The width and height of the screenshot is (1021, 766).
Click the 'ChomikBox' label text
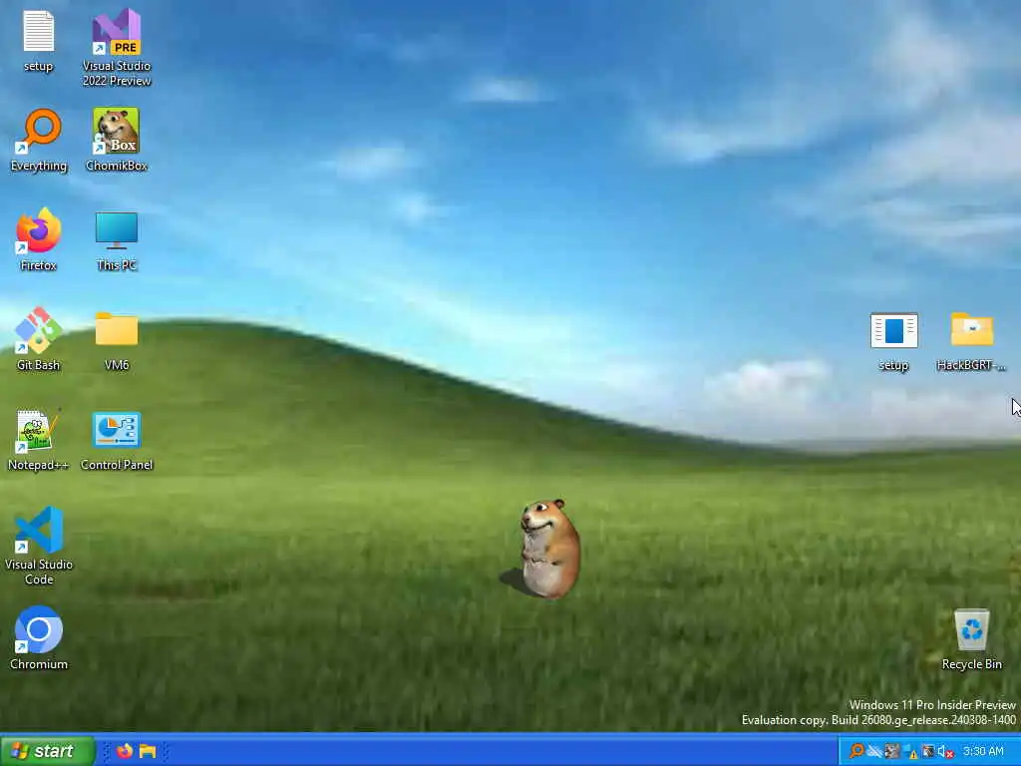point(117,167)
